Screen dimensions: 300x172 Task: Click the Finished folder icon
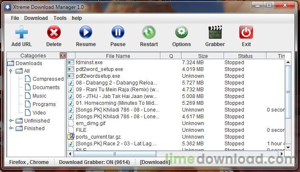(19, 128)
